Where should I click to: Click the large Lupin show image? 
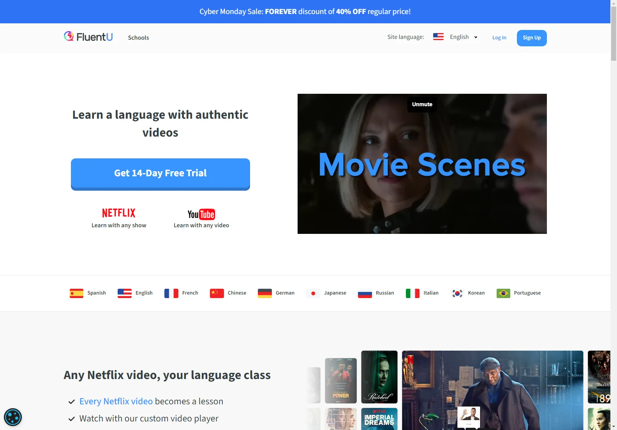tap(493, 390)
